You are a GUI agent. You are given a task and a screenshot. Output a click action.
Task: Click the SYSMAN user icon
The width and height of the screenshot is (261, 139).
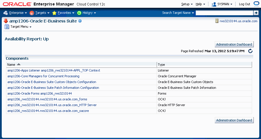[214, 4]
